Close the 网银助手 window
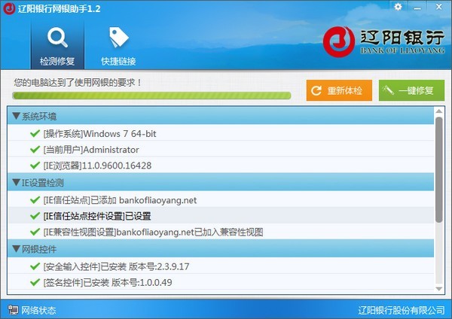The width and height of the screenshot is (452, 319). [x=438, y=7]
